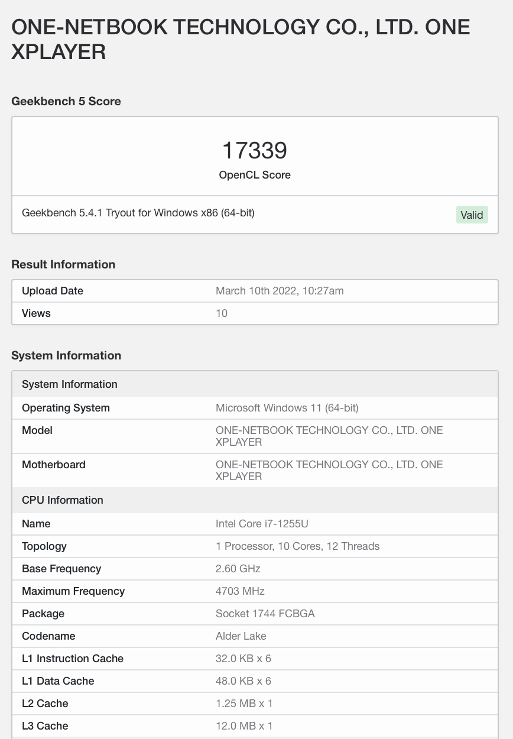Click the CPU Information section header
Image resolution: width=513 pixels, height=739 pixels.
pos(63,500)
